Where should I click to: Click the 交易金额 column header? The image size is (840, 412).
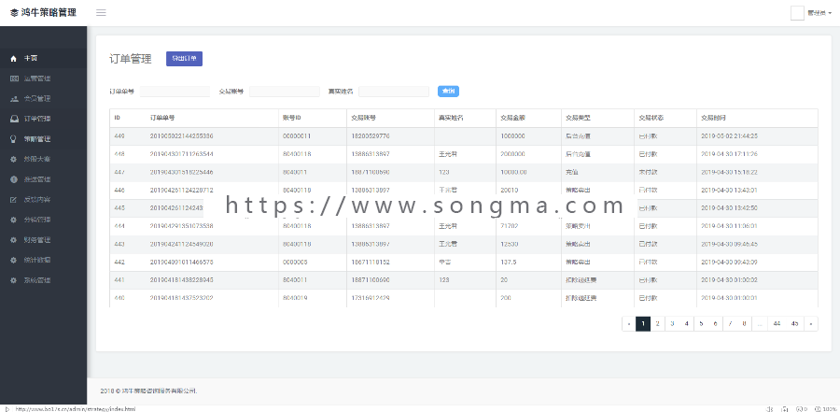click(x=512, y=118)
